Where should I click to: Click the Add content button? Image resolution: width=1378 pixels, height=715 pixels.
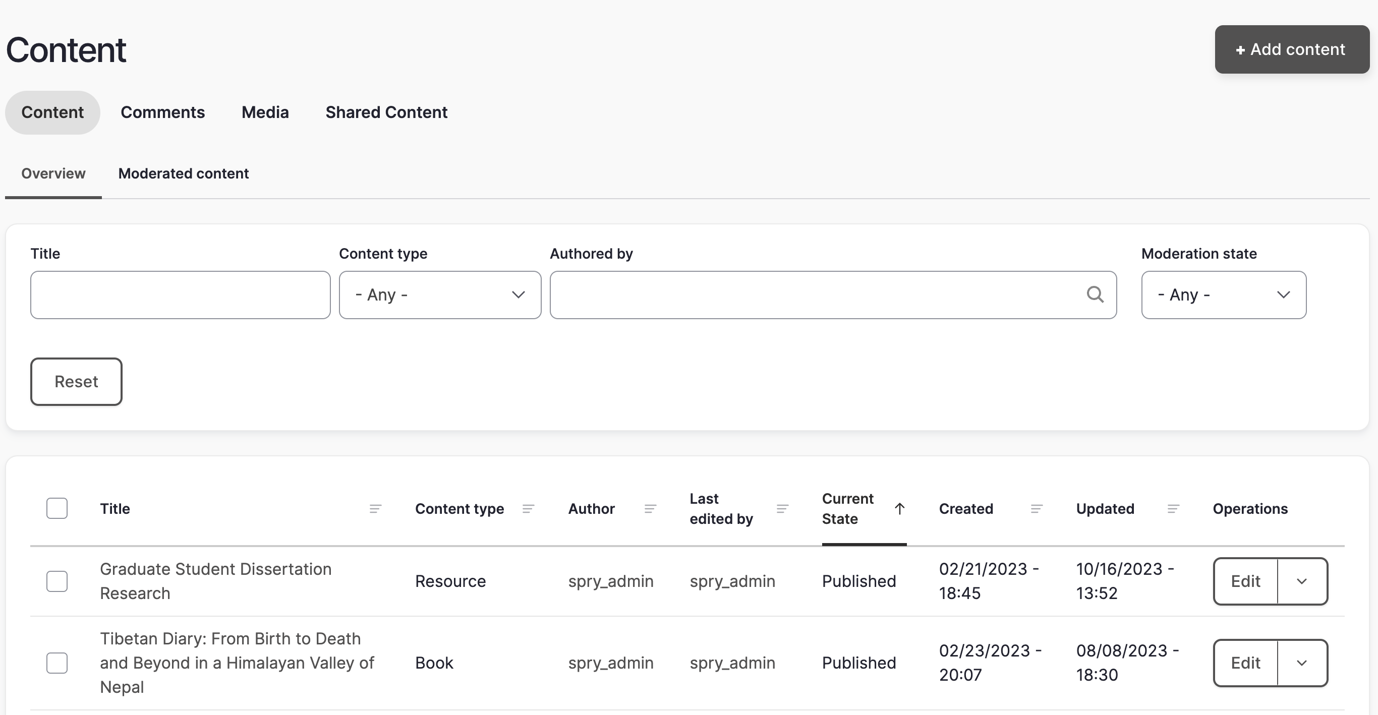point(1292,49)
